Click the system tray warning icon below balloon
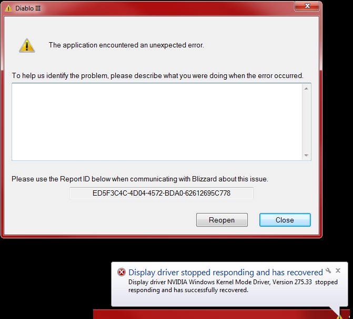This screenshot has width=353, height=319. pos(339,317)
